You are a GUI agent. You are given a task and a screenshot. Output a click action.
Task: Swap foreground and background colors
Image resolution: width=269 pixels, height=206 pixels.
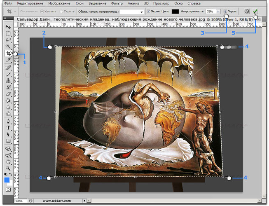pos(11,174)
